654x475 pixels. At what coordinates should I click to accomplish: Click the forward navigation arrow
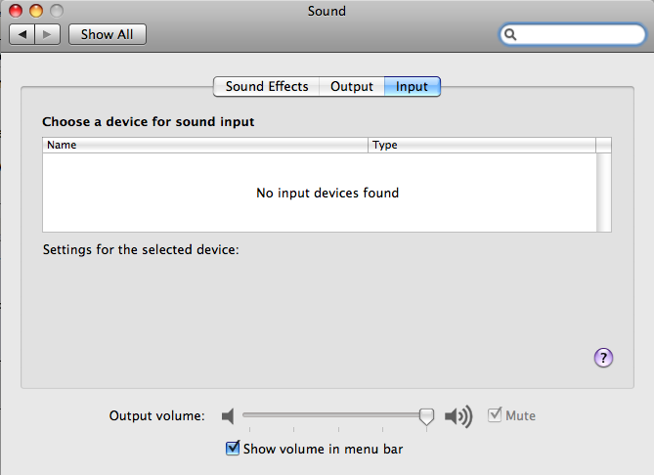pyautogui.click(x=48, y=34)
